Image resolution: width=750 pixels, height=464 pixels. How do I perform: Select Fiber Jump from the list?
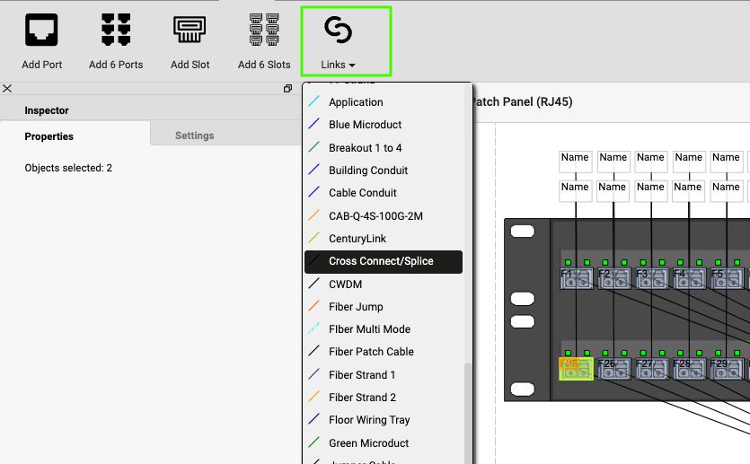356,307
